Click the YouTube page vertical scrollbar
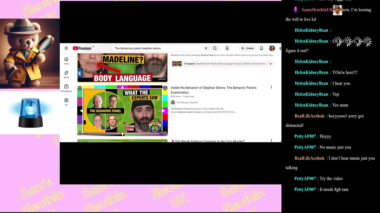The width and height of the screenshot is (380, 213). 280,48
